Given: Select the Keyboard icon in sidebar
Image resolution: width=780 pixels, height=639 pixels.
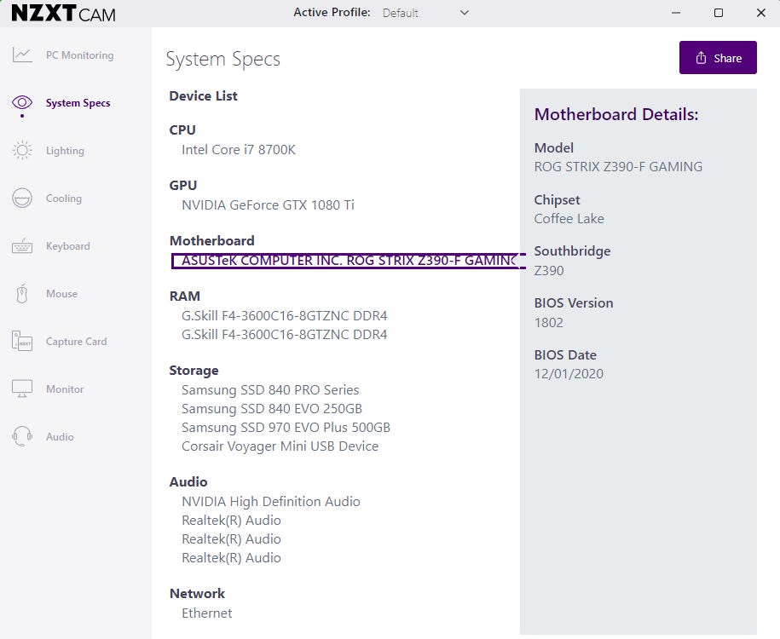Looking at the screenshot, I should [22, 246].
